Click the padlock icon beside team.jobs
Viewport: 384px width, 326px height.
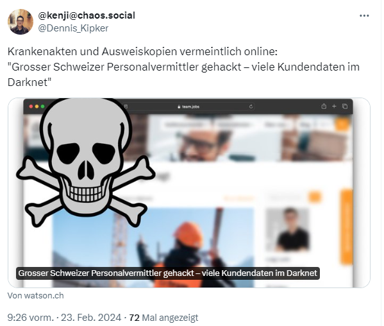179,107
